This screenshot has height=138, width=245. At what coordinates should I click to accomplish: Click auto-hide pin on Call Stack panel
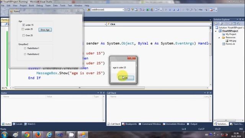[207, 93]
